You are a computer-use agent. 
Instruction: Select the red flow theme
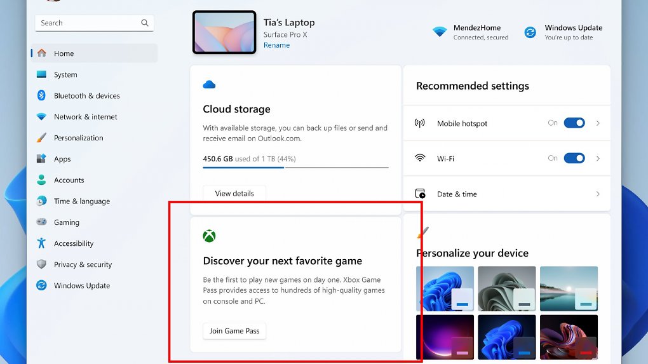[569, 337]
